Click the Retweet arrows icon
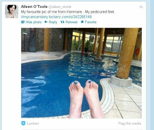This screenshot has height=130, width=154. click(62, 22)
